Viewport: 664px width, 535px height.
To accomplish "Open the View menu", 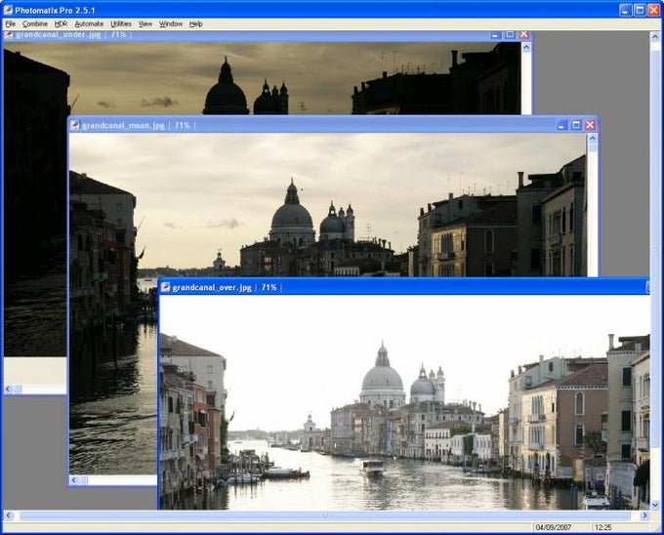I will [x=145, y=23].
